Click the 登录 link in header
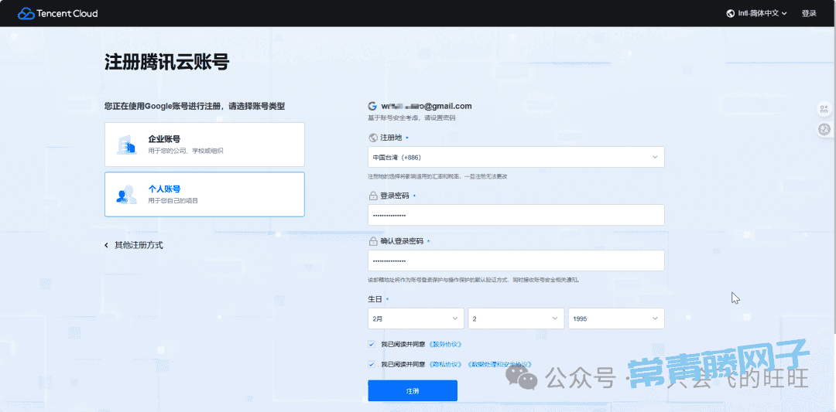836x412 pixels. click(809, 13)
